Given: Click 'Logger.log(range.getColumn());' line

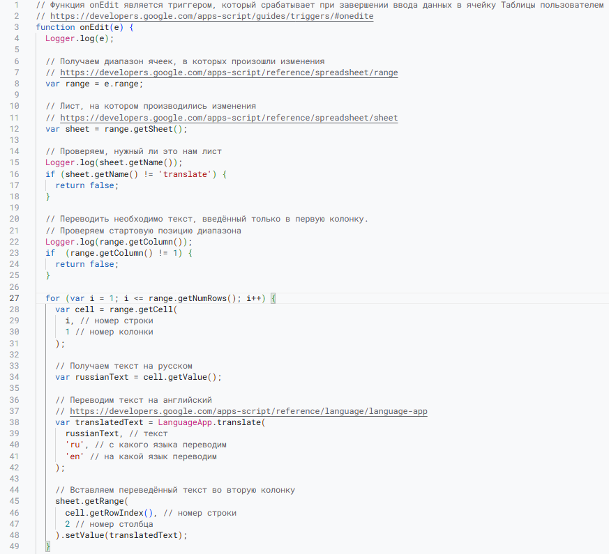Looking at the screenshot, I should [119, 242].
